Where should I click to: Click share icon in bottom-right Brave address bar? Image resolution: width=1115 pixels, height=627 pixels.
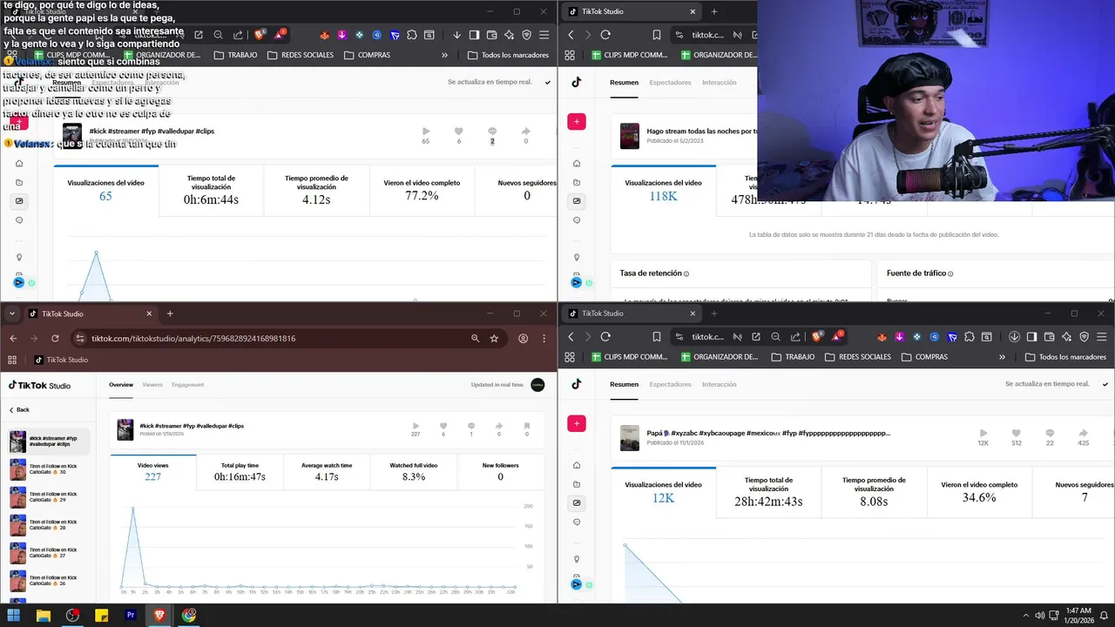click(795, 336)
